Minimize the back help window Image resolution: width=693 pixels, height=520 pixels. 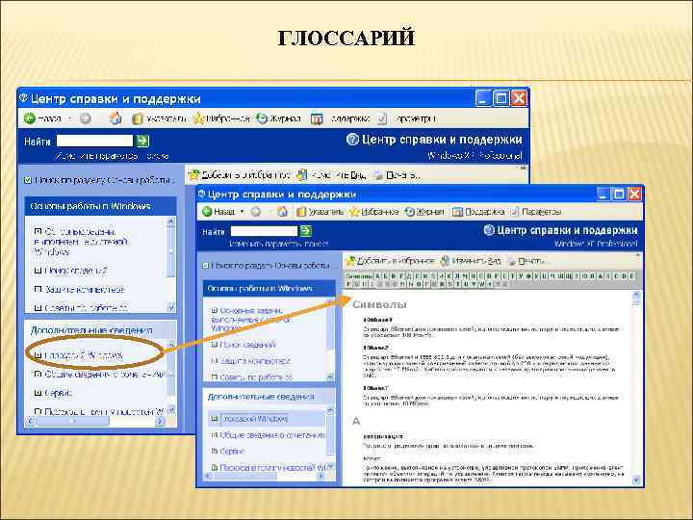coord(483,98)
